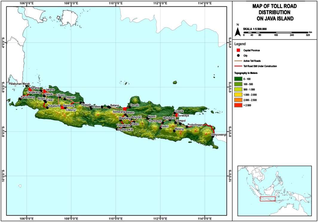Select the 2.000 - 2.500 orange swatch
318x222 pixels.
tap(238, 100)
